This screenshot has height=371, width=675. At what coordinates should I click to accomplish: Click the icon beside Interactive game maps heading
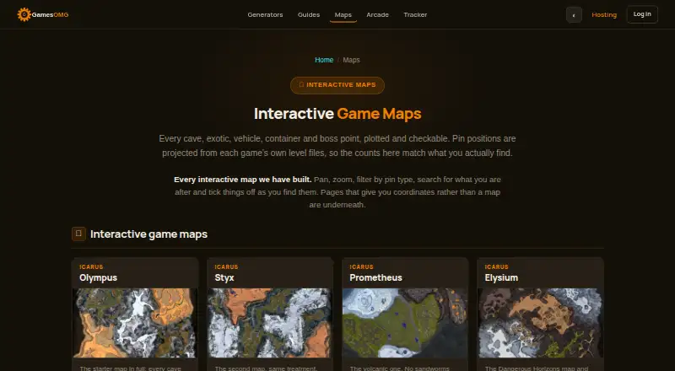[78, 234]
